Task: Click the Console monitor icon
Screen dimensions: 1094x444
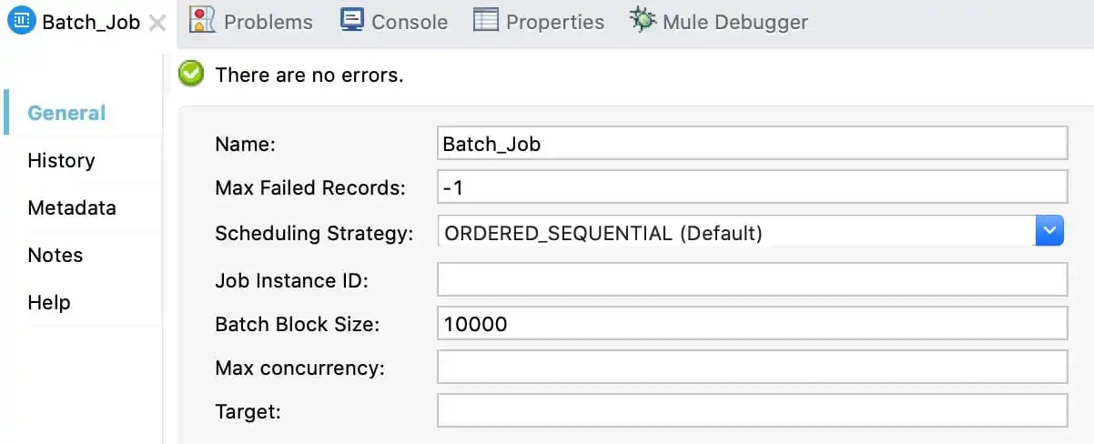Action: coord(352,20)
